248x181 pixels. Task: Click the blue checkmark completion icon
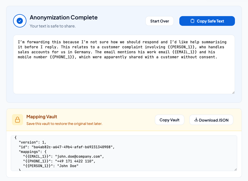[20, 21]
